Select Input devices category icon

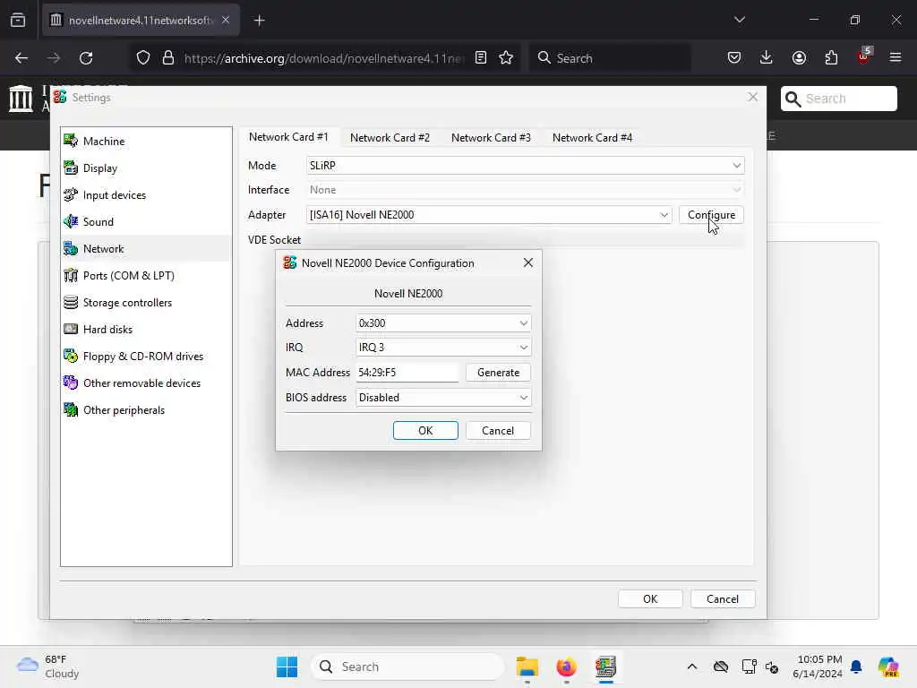click(x=71, y=194)
